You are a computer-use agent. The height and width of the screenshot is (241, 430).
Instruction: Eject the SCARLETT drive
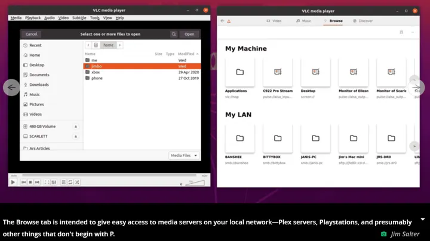tap(75, 137)
